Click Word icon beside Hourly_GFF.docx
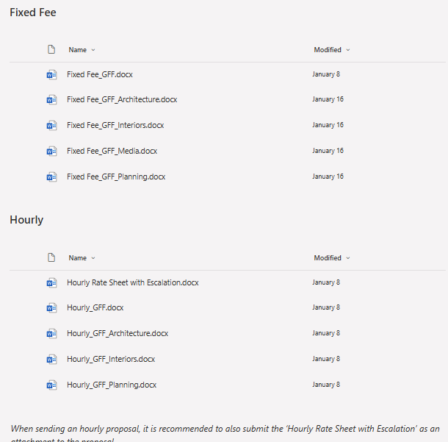Image resolution: width=448 pixels, height=442 pixels. 51,308
